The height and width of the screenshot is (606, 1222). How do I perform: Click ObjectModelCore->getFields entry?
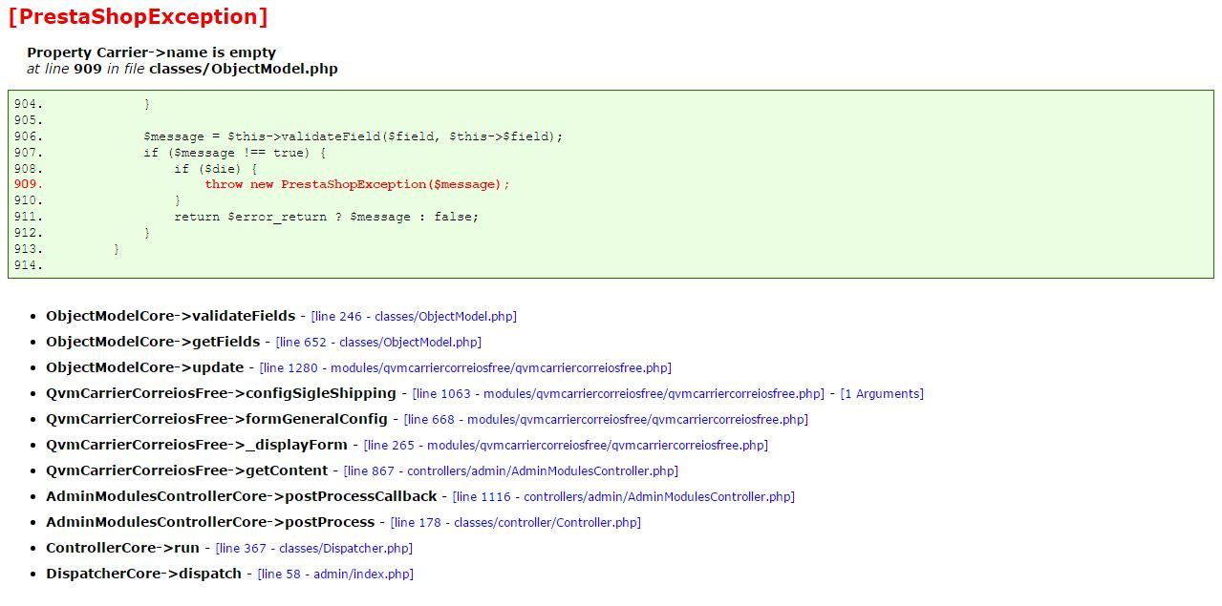(153, 342)
